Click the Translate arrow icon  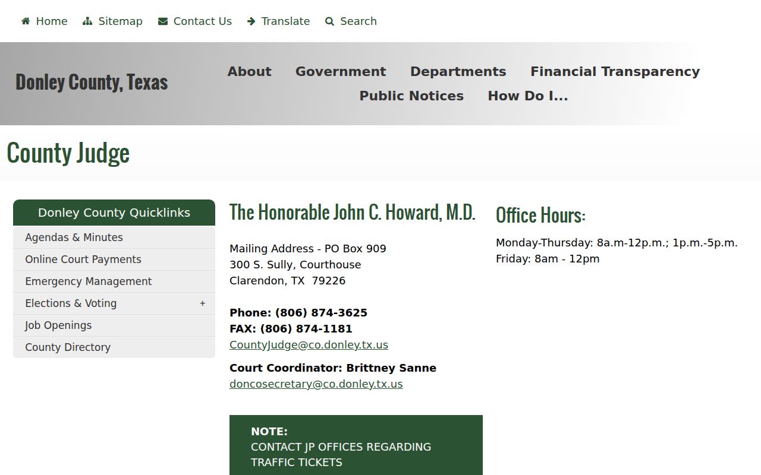[251, 21]
